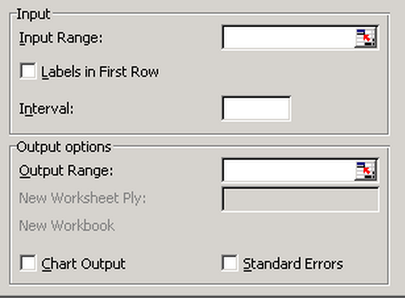Click the greyed New Worksheet Ply field

click(300, 199)
